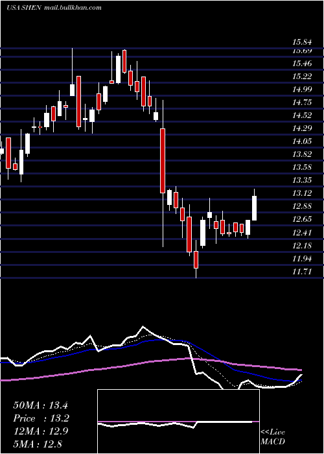Click the 11.94 price axis label
Image resolution: width=324 pixels, height=454 pixels.
tap(302, 259)
